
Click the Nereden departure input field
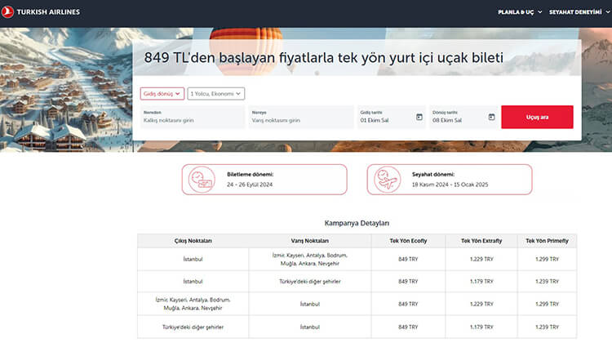coord(192,117)
